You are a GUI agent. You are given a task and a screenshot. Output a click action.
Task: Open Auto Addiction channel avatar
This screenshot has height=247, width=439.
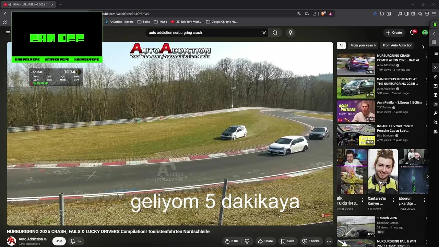(11, 241)
